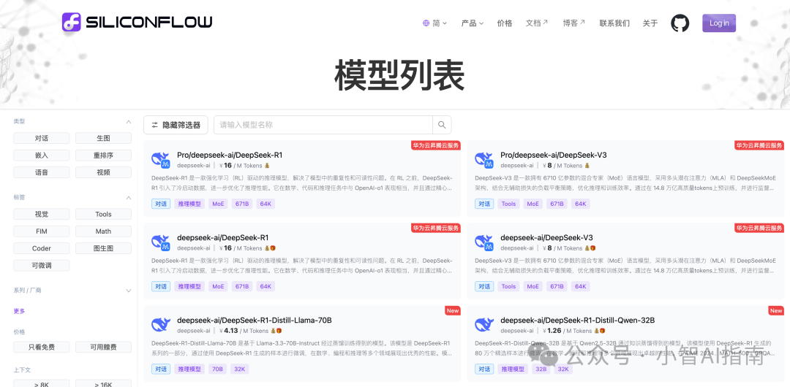Screen dimensions: 790x387
Task: Toggle the Coder tag filter
Action: click(x=42, y=248)
